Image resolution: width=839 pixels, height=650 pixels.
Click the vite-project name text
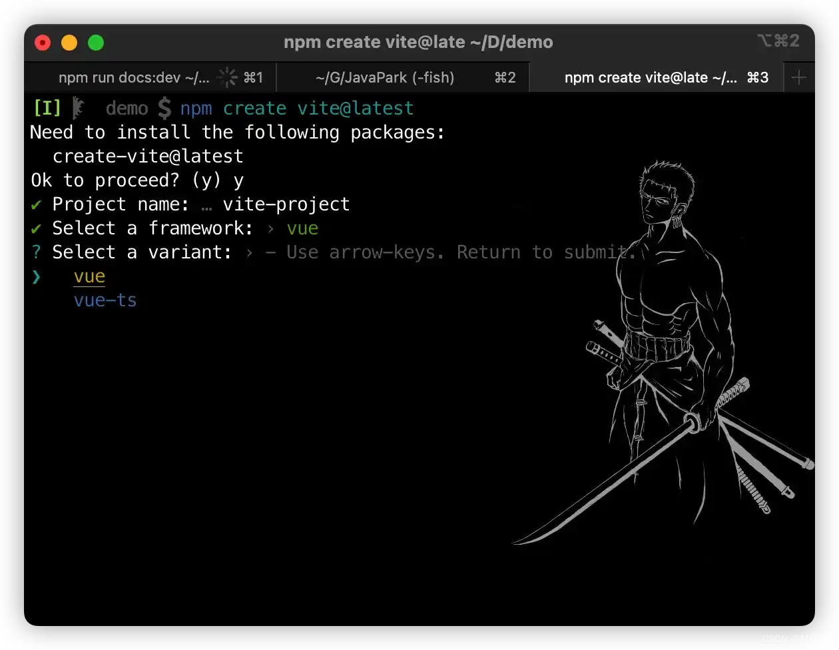click(x=286, y=204)
